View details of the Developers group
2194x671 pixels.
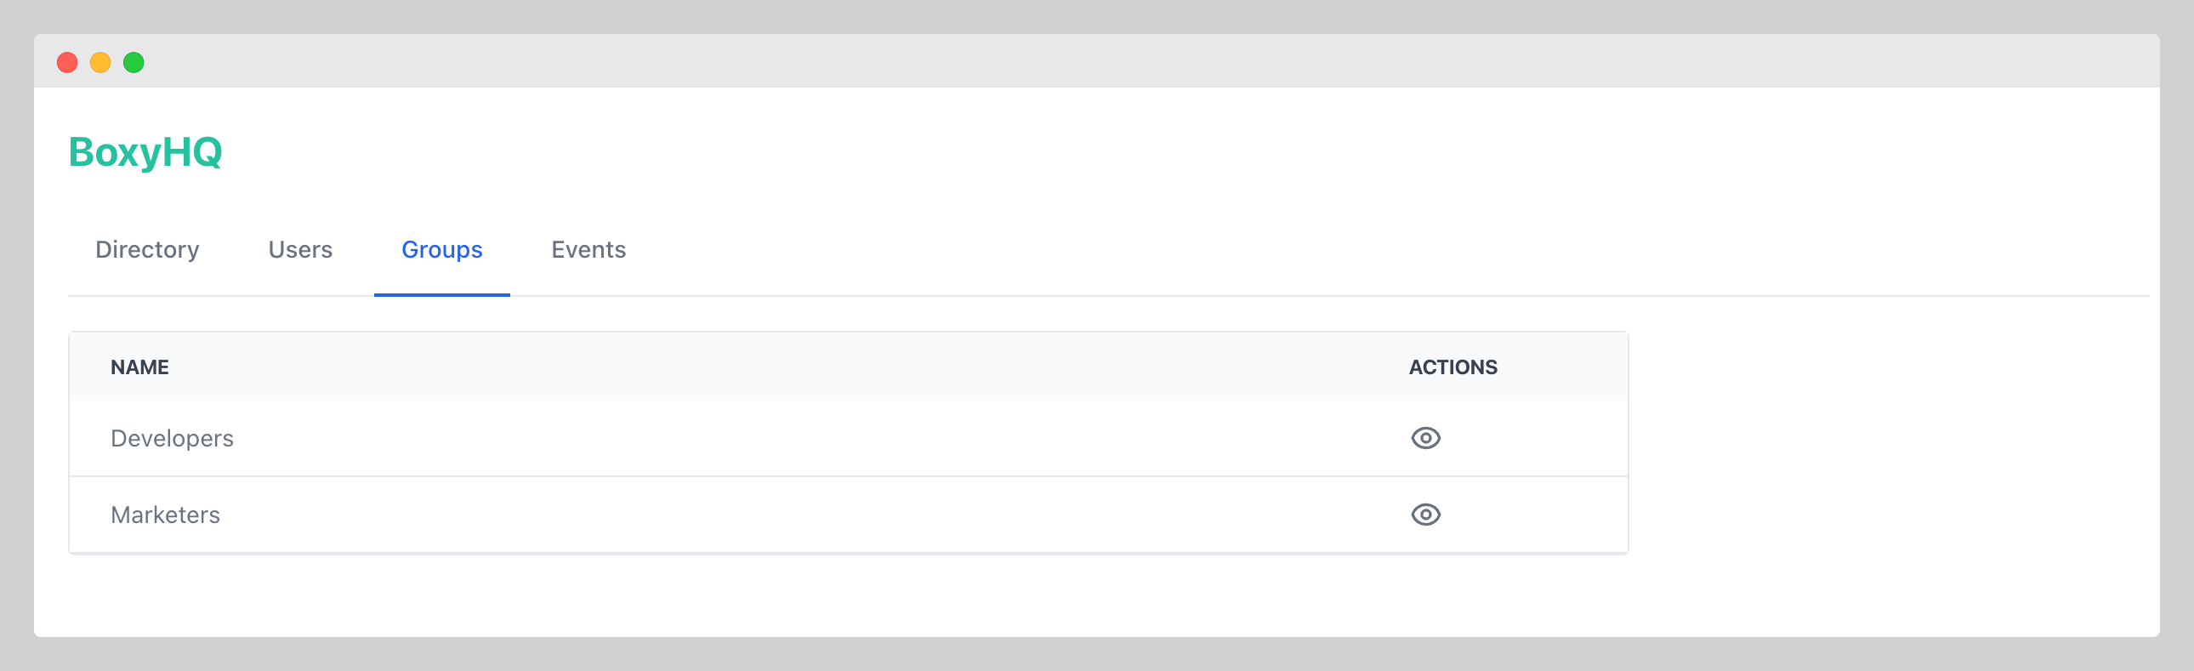[1425, 438]
